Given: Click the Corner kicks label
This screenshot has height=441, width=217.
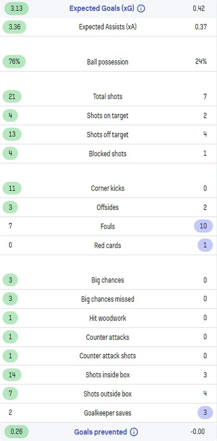Looking at the screenshot, I should pos(108,188).
